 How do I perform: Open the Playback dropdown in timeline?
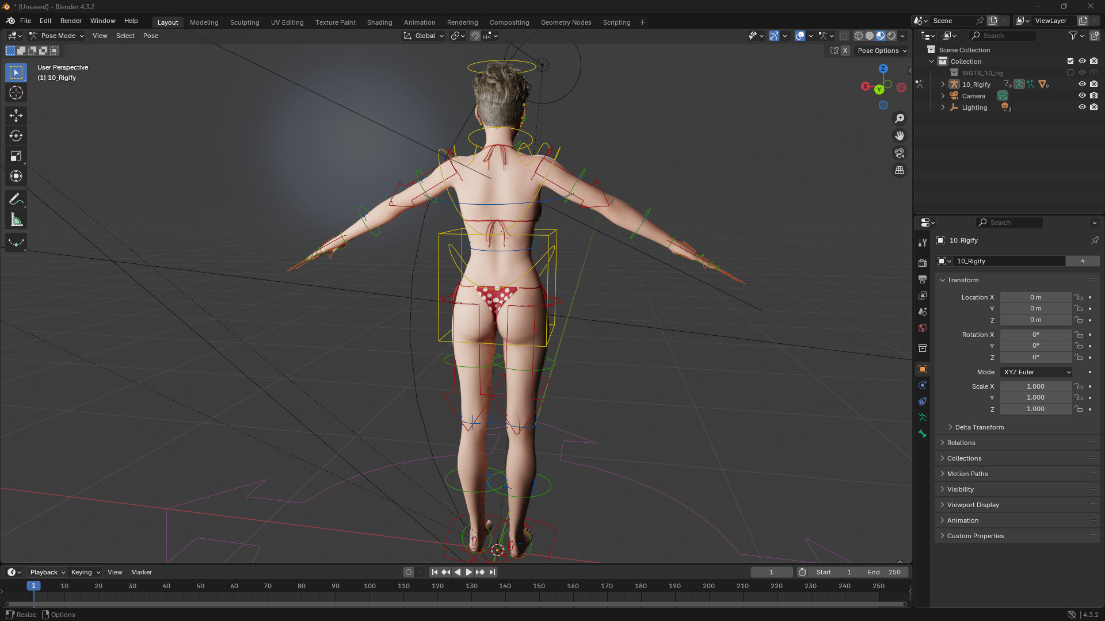[x=47, y=572]
